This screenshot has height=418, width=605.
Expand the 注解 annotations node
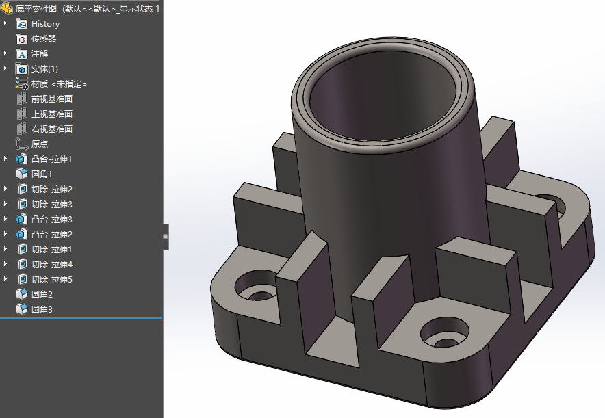pyautogui.click(x=5, y=53)
